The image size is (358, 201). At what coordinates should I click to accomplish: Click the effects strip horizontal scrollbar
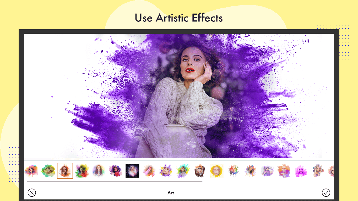coord(115,181)
